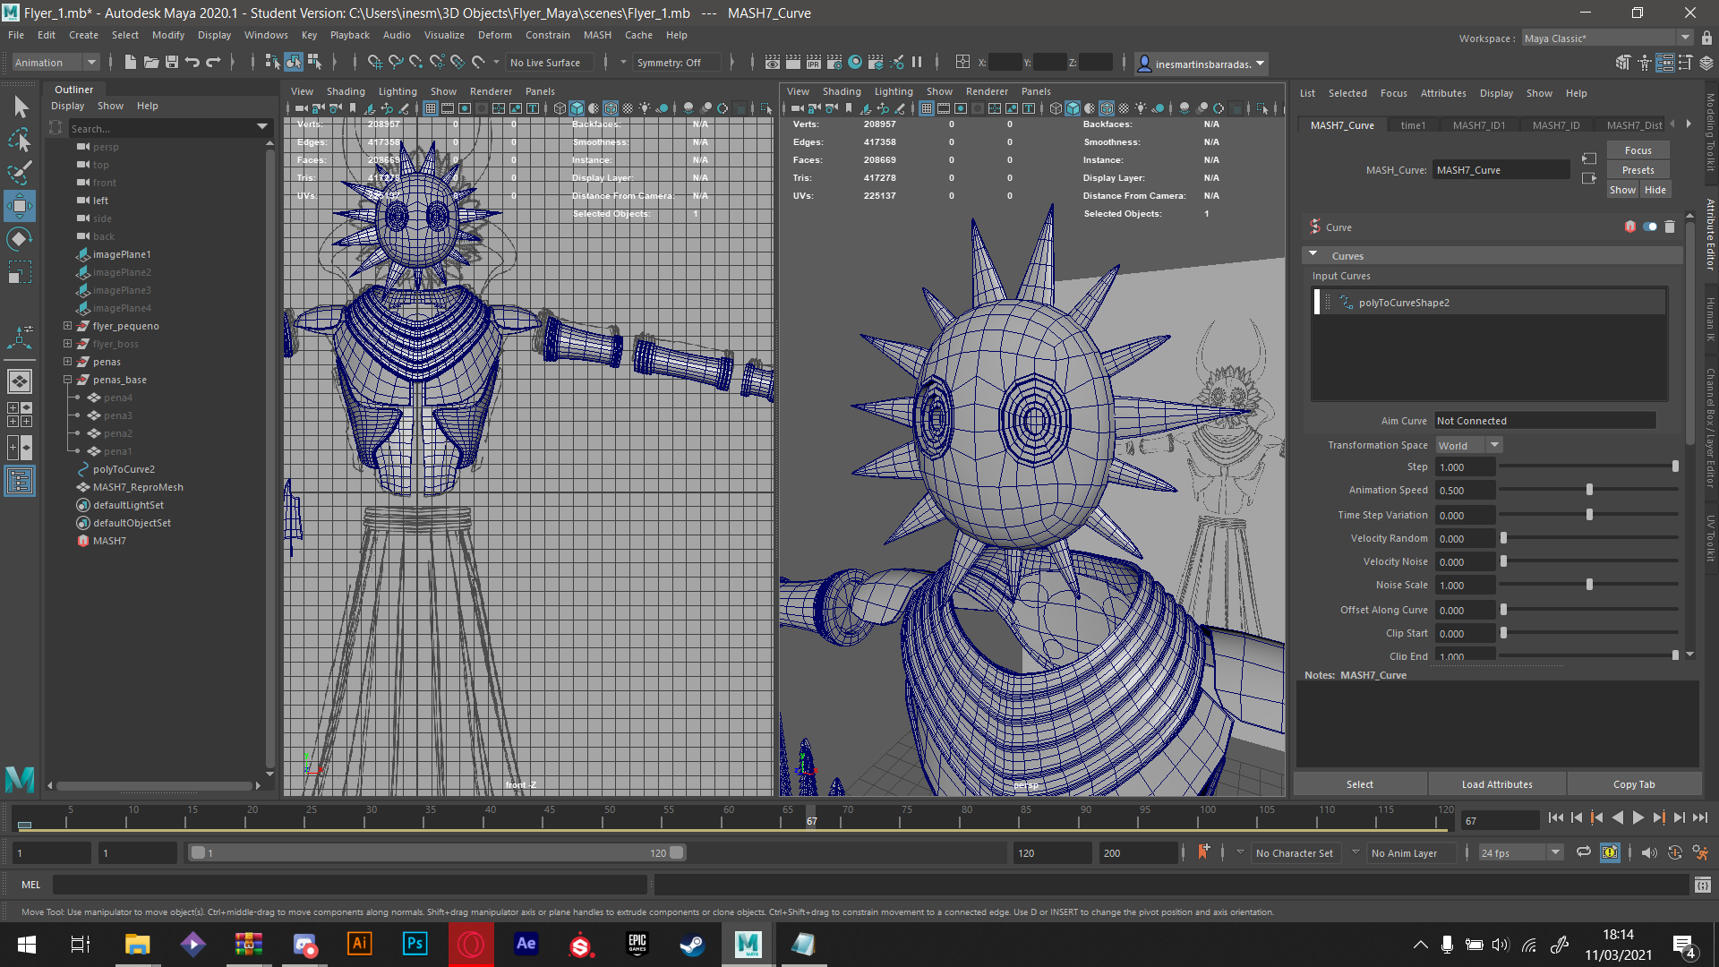
Task: Open animation preferences
Action: pos(1701,852)
